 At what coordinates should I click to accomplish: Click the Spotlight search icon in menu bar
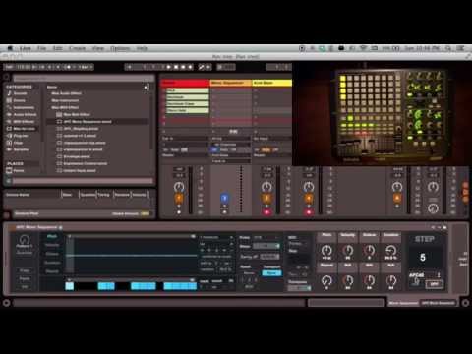(448, 48)
